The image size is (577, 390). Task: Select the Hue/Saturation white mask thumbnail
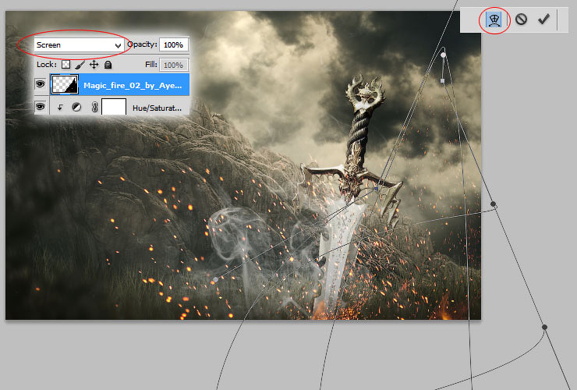pos(114,106)
